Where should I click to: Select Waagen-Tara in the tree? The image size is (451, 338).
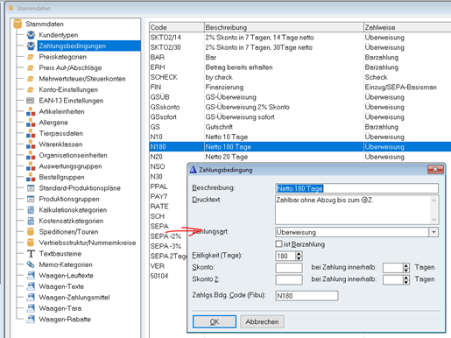coord(60,308)
